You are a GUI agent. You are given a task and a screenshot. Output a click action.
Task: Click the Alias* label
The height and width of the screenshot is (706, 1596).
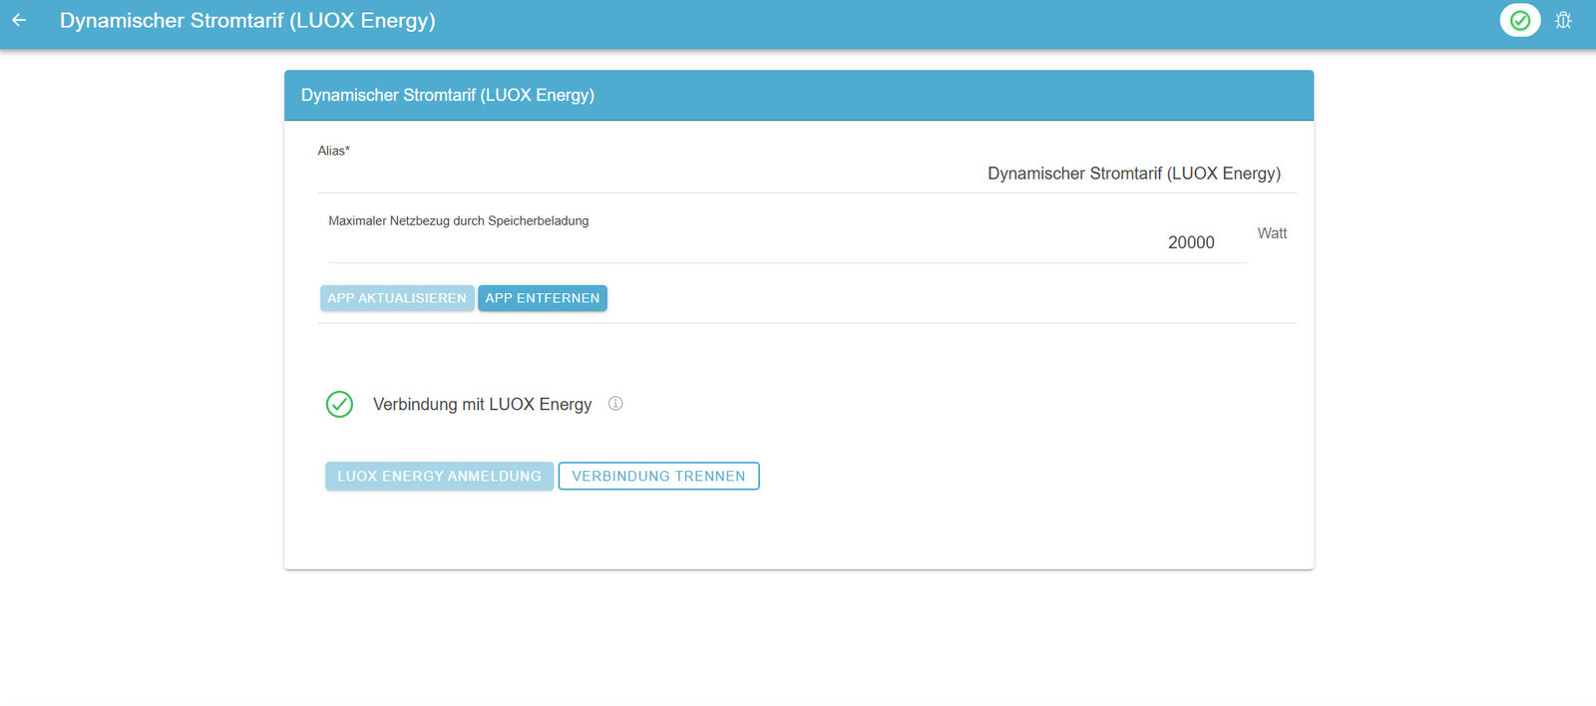tap(333, 151)
